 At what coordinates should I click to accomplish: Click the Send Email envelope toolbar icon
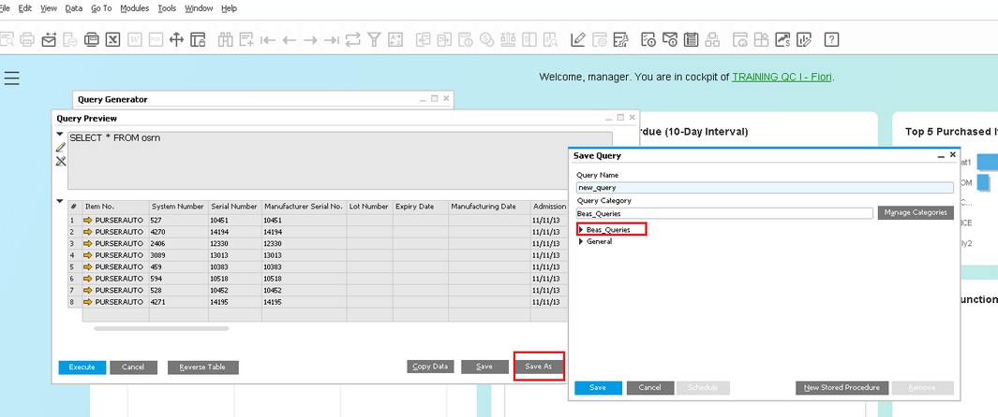(48, 39)
